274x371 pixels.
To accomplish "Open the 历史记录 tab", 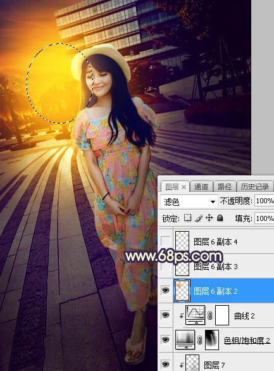I will click(x=255, y=187).
